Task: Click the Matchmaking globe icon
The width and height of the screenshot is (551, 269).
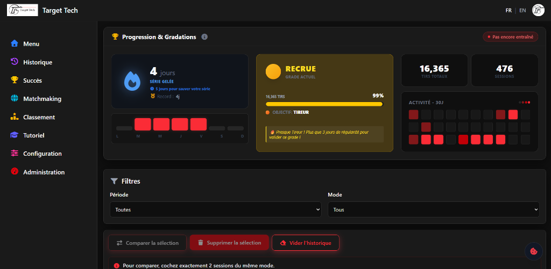Action: point(15,99)
